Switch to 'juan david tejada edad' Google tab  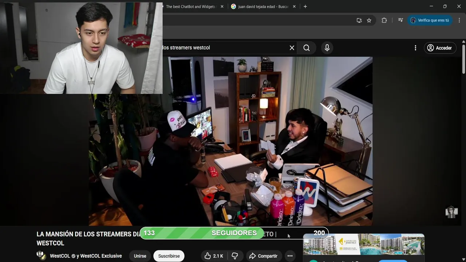tap(263, 7)
